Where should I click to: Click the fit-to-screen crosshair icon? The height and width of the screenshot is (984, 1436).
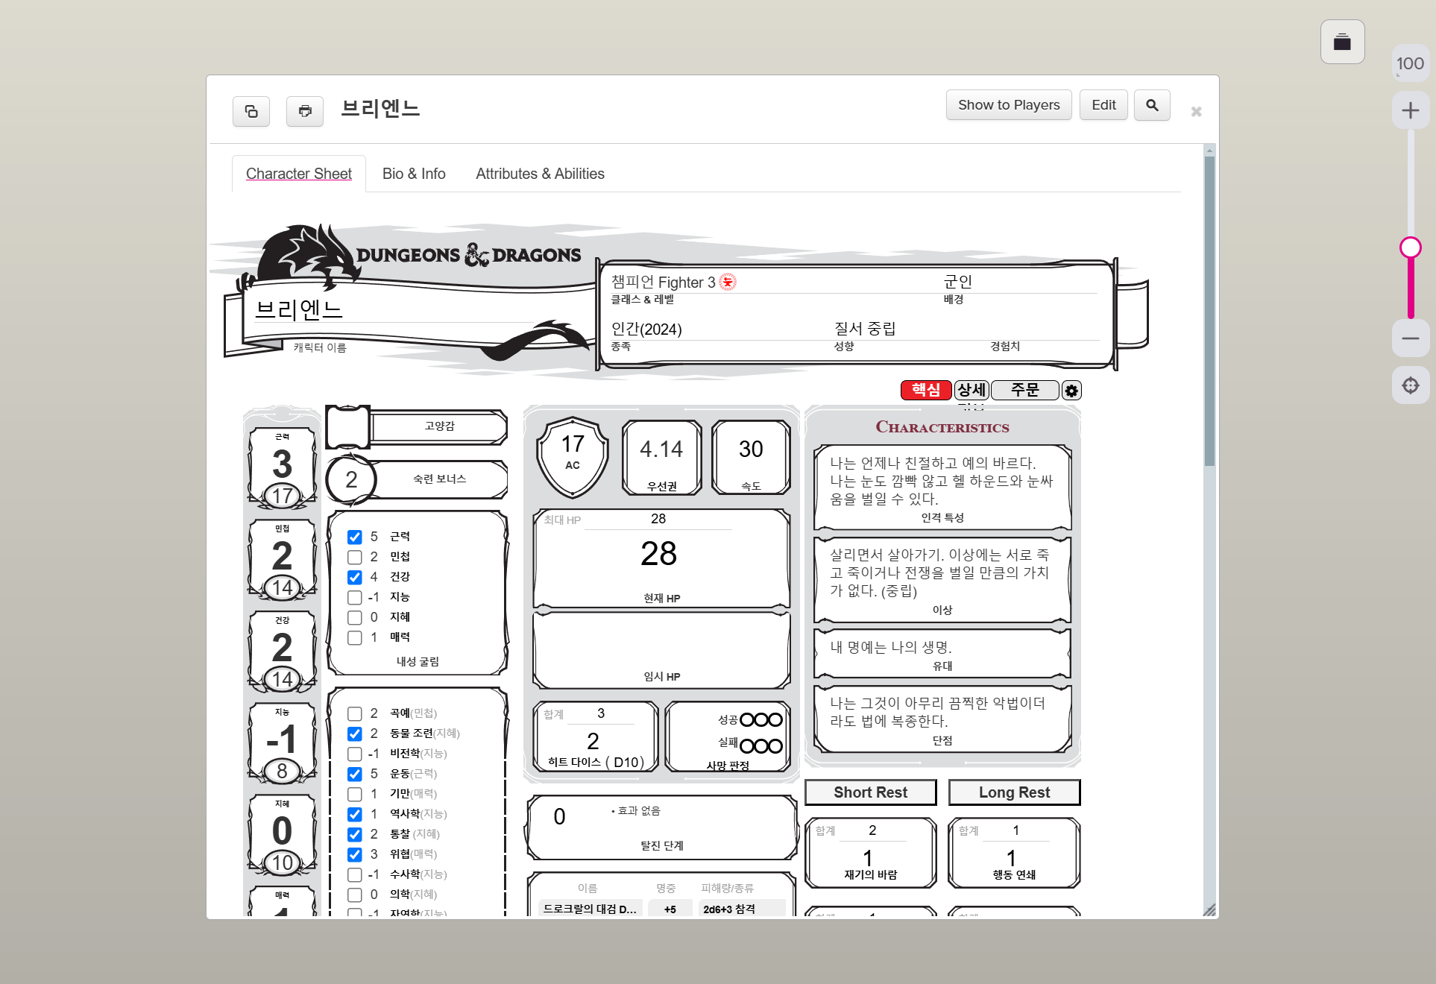click(1410, 385)
